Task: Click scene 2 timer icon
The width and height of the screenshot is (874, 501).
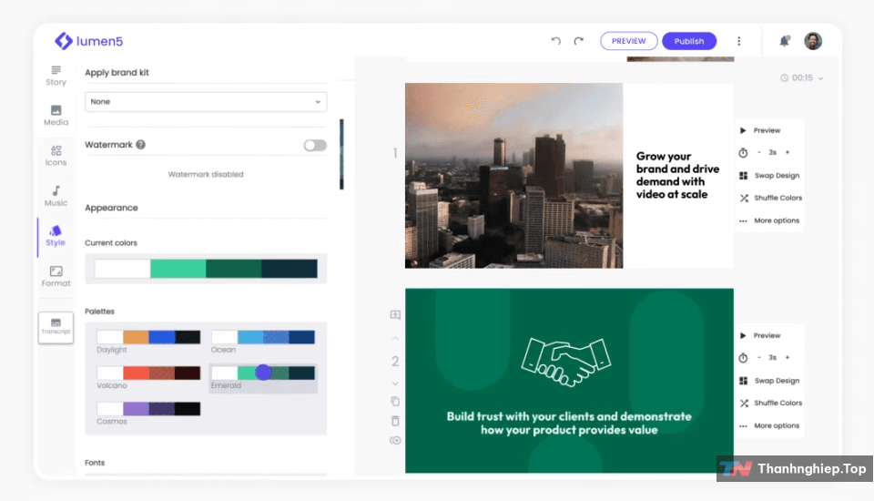Action: [x=743, y=358]
